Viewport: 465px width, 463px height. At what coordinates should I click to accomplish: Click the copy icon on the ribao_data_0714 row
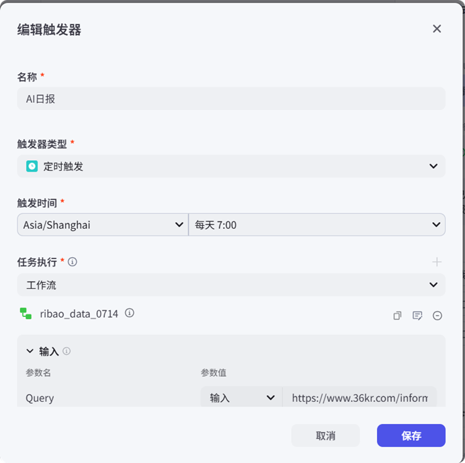pyautogui.click(x=397, y=316)
